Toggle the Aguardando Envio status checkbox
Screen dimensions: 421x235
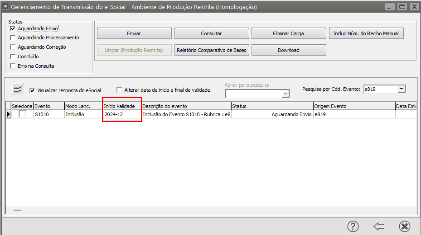coord(13,28)
